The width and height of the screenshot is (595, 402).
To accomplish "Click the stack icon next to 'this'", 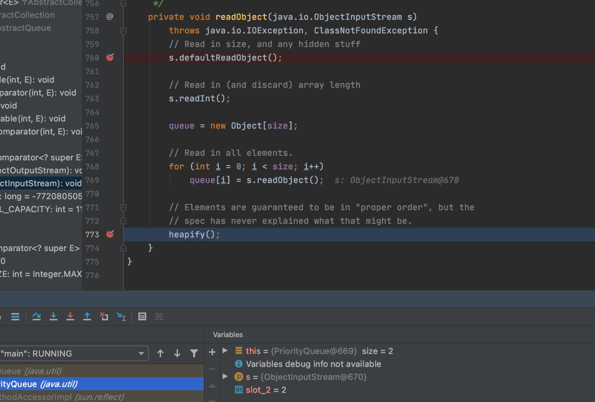I will (239, 351).
